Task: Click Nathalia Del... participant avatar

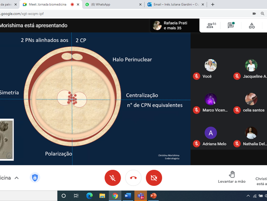Action: pos(251,133)
